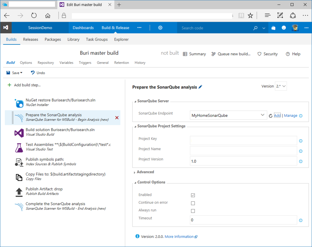Open the Repository tab

tap(46, 63)
